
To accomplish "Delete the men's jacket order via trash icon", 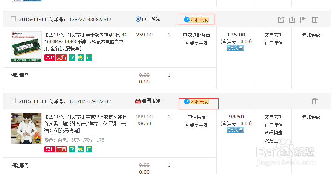I will pyautogui.click(x=315, y=101).
